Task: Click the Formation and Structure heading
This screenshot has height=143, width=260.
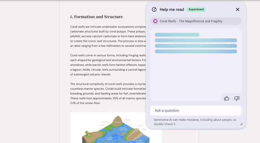Action: [96, 17]
